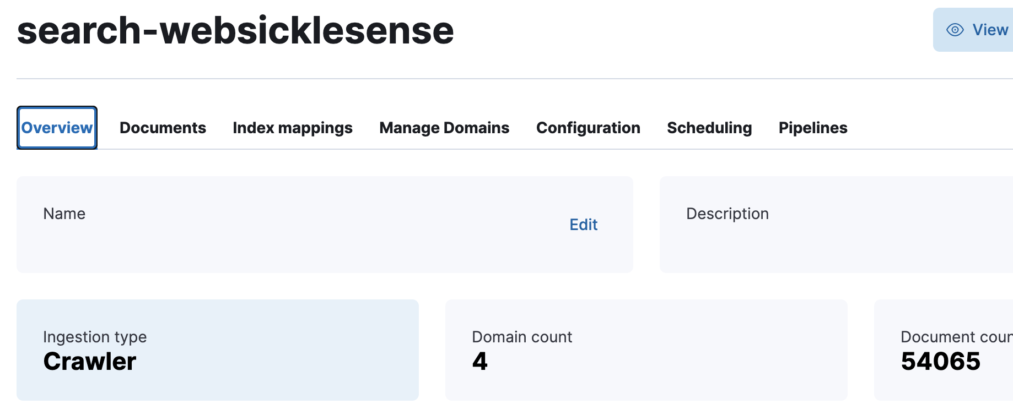1013x415 pixels.
Task: Click the eye icon beside View
Action: coord(955,30)
